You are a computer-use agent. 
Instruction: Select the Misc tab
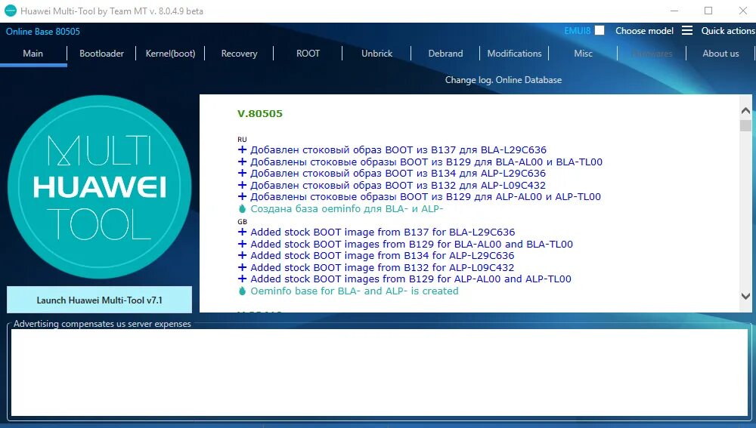(584, 54)
